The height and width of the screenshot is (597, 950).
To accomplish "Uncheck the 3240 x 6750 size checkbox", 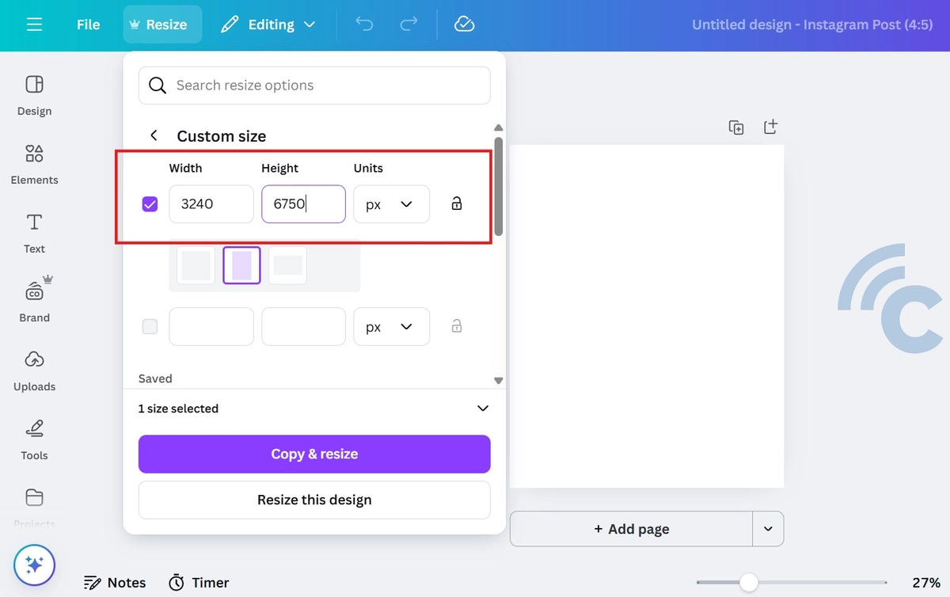I will pos(150,204).
